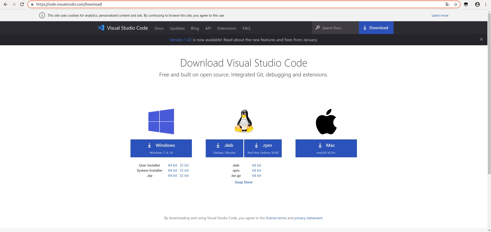Click the magnifier icon in Search Docs
Screen dimensions: 491x232
318,28
